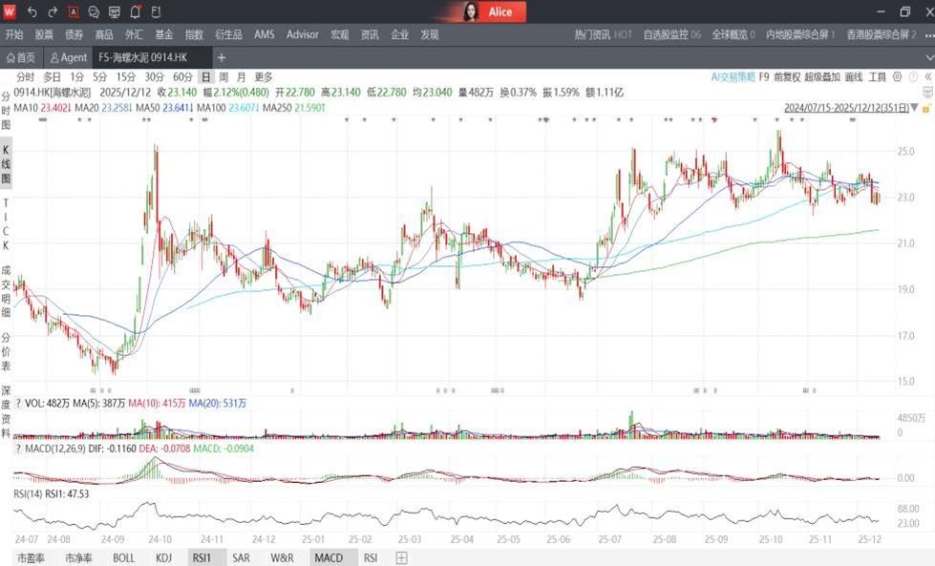935x566 pixels.
Task: Open chart settings gear icon
Action: [x=899, y=77]
